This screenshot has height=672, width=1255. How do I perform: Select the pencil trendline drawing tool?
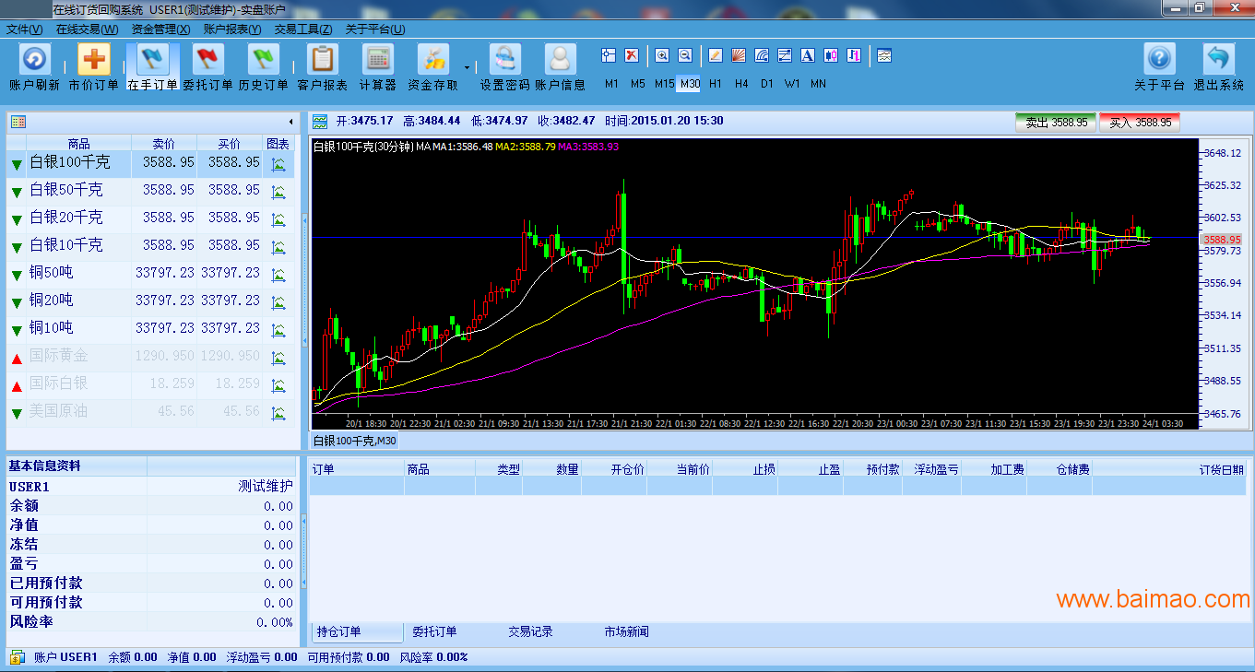(715, 55)
